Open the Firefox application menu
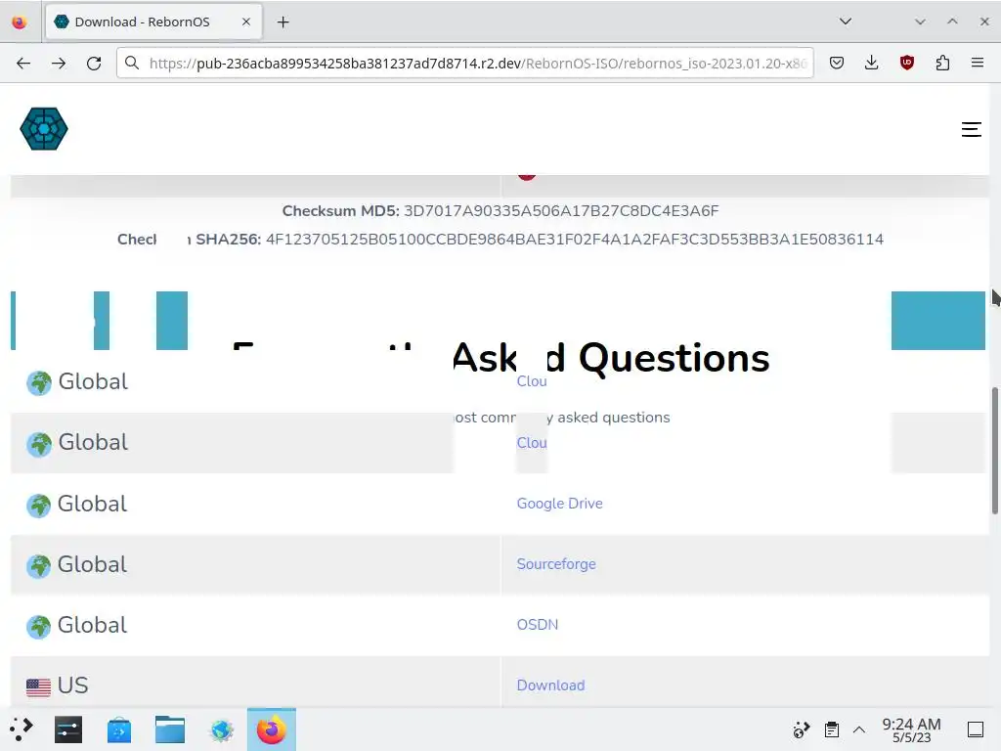The width and height of the screenshot is (1001, 751). 978,63
